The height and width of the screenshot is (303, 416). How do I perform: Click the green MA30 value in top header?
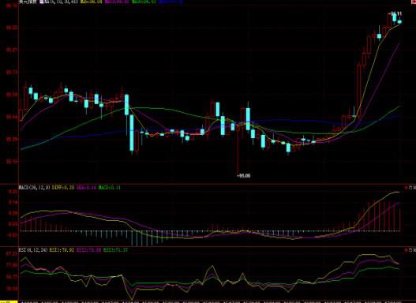pos(144,2)
